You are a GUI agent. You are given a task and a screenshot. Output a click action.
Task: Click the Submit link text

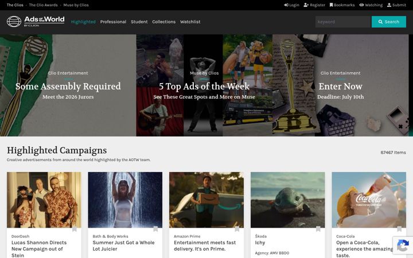[399, 5]
